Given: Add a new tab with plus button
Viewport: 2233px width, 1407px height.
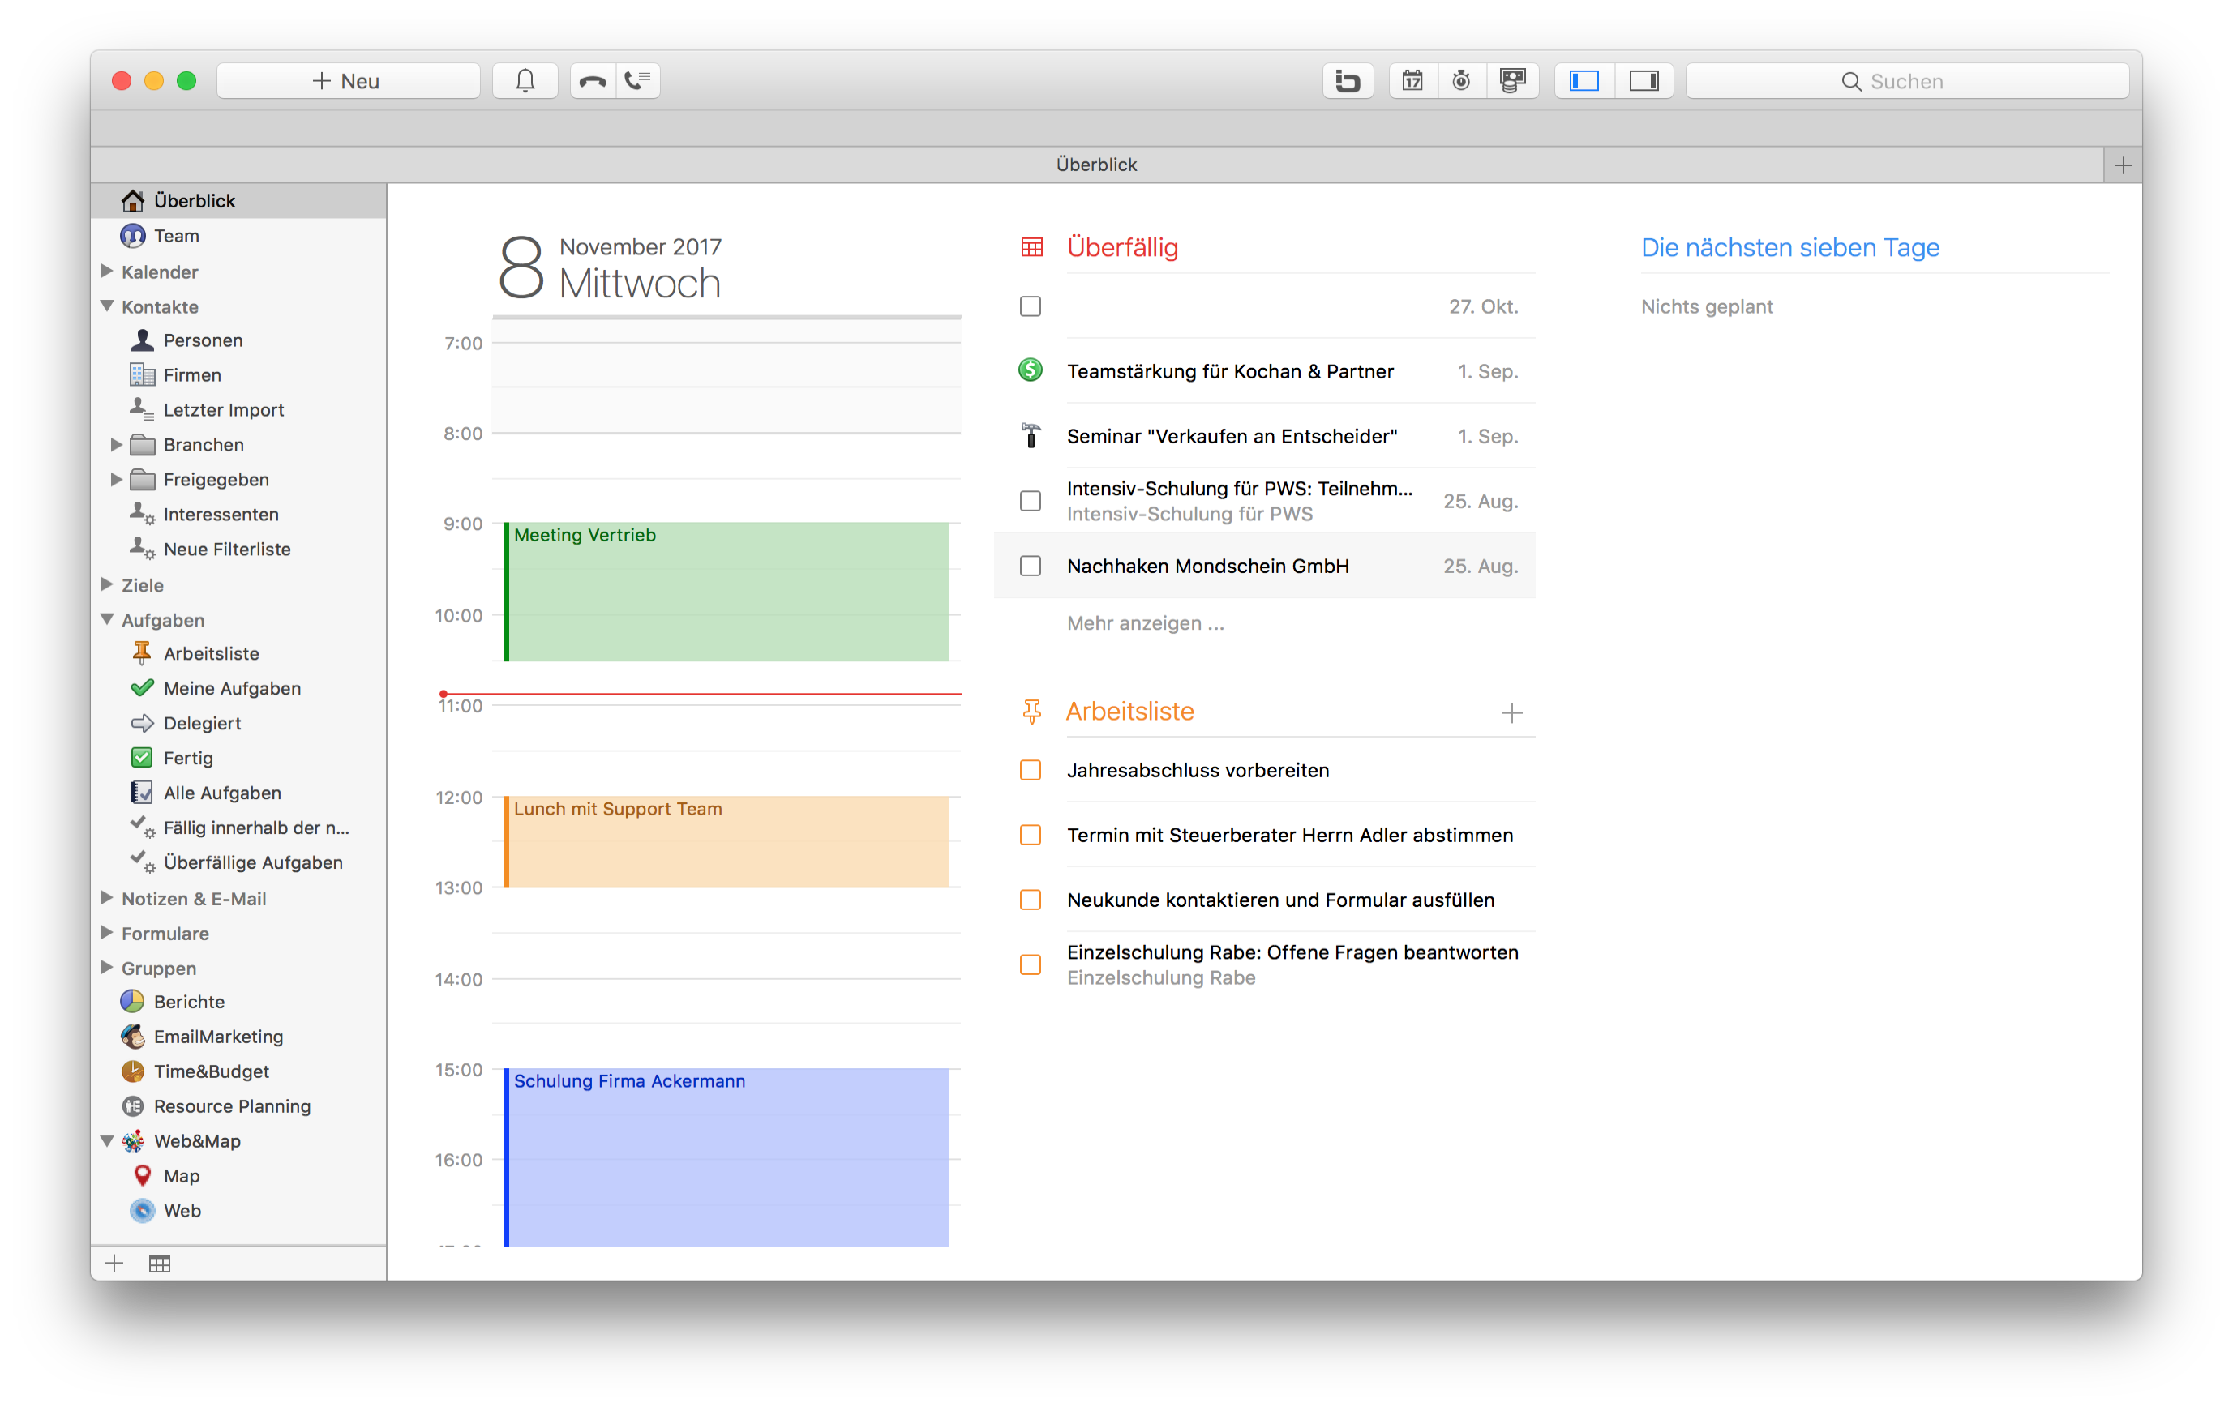Looking at the screenshot, I should tap(2123, 165).
